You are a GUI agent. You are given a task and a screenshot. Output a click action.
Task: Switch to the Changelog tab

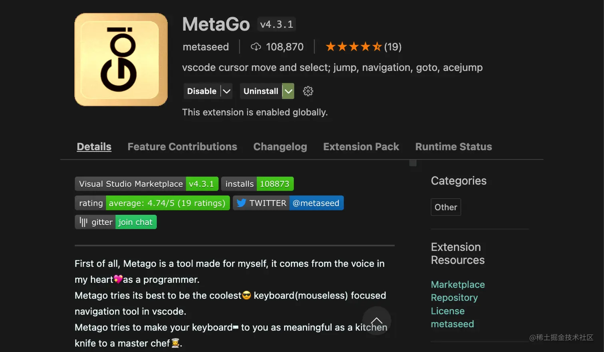pyautogui.click(x=280, y=147)
